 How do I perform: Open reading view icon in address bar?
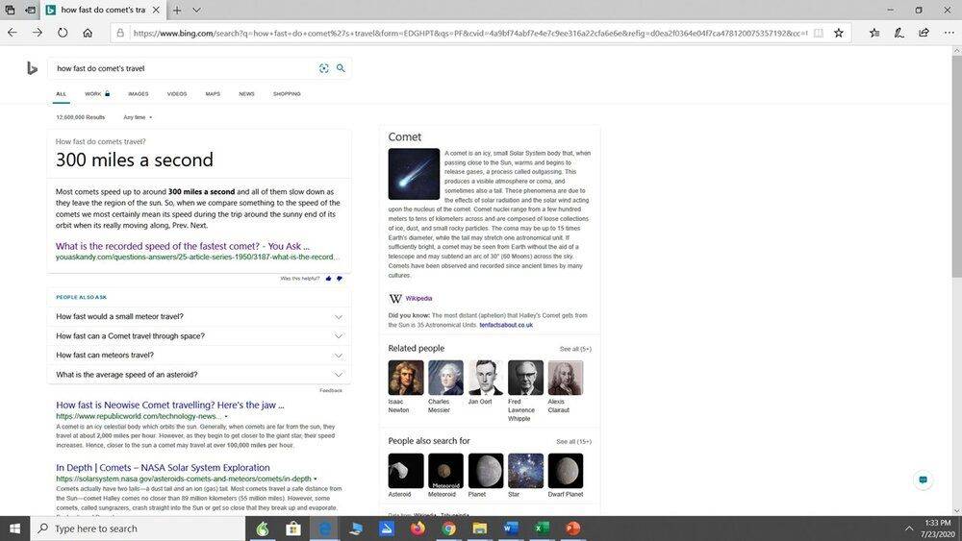click(x=819, y=33)
